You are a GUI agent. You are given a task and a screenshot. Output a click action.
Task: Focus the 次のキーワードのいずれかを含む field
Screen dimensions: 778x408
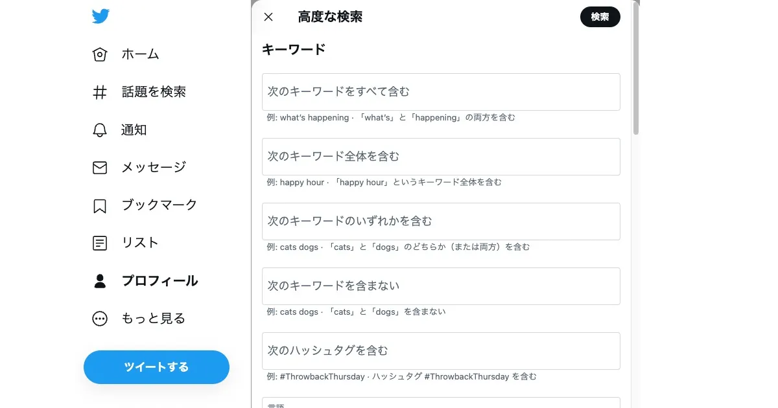(441, 221)
